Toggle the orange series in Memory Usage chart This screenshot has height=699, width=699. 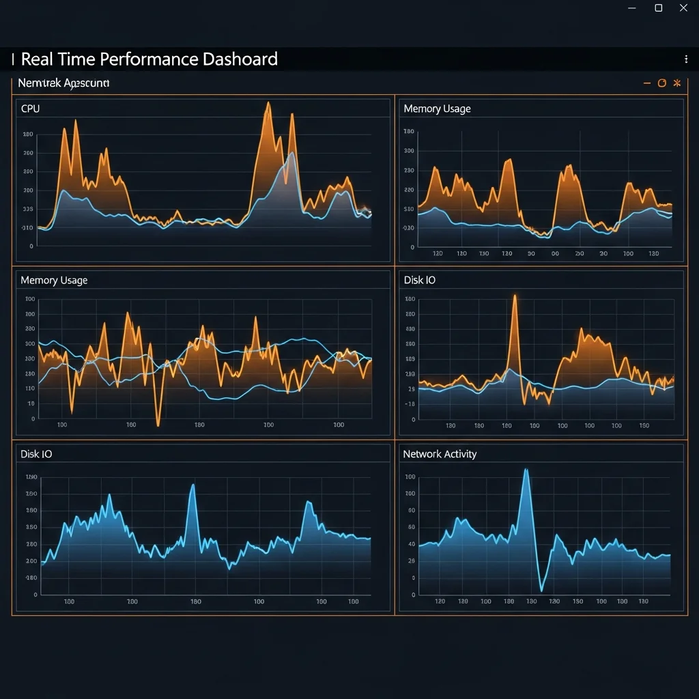tap(508, 161)
